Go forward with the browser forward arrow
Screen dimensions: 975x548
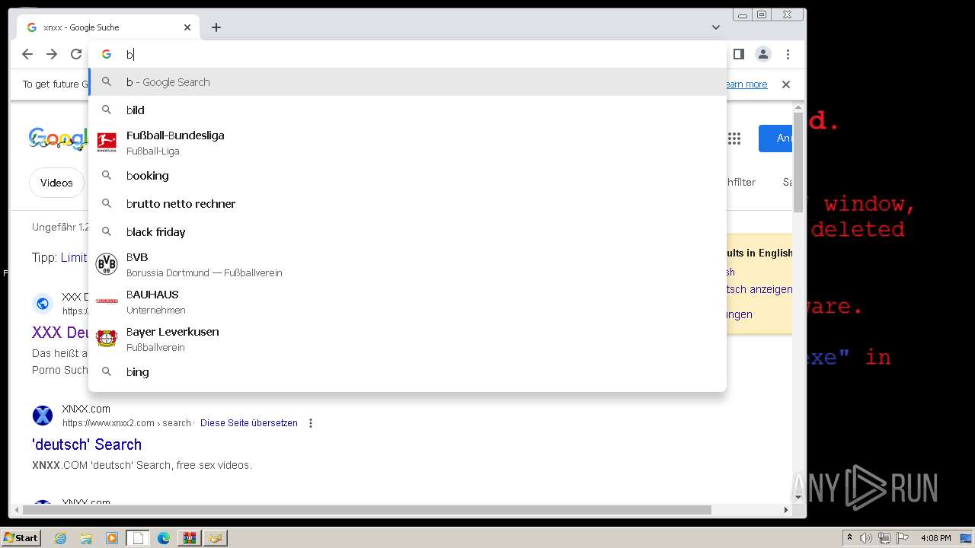click(x=52, y=54)
